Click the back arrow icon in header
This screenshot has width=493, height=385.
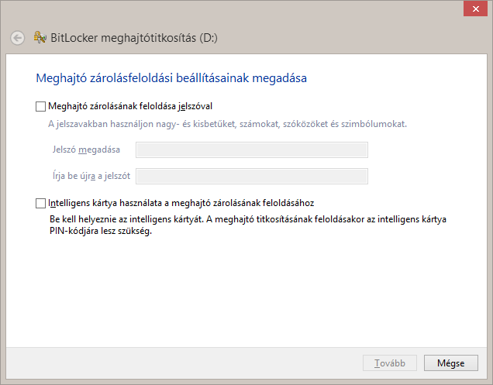click(x=18, y=38)
